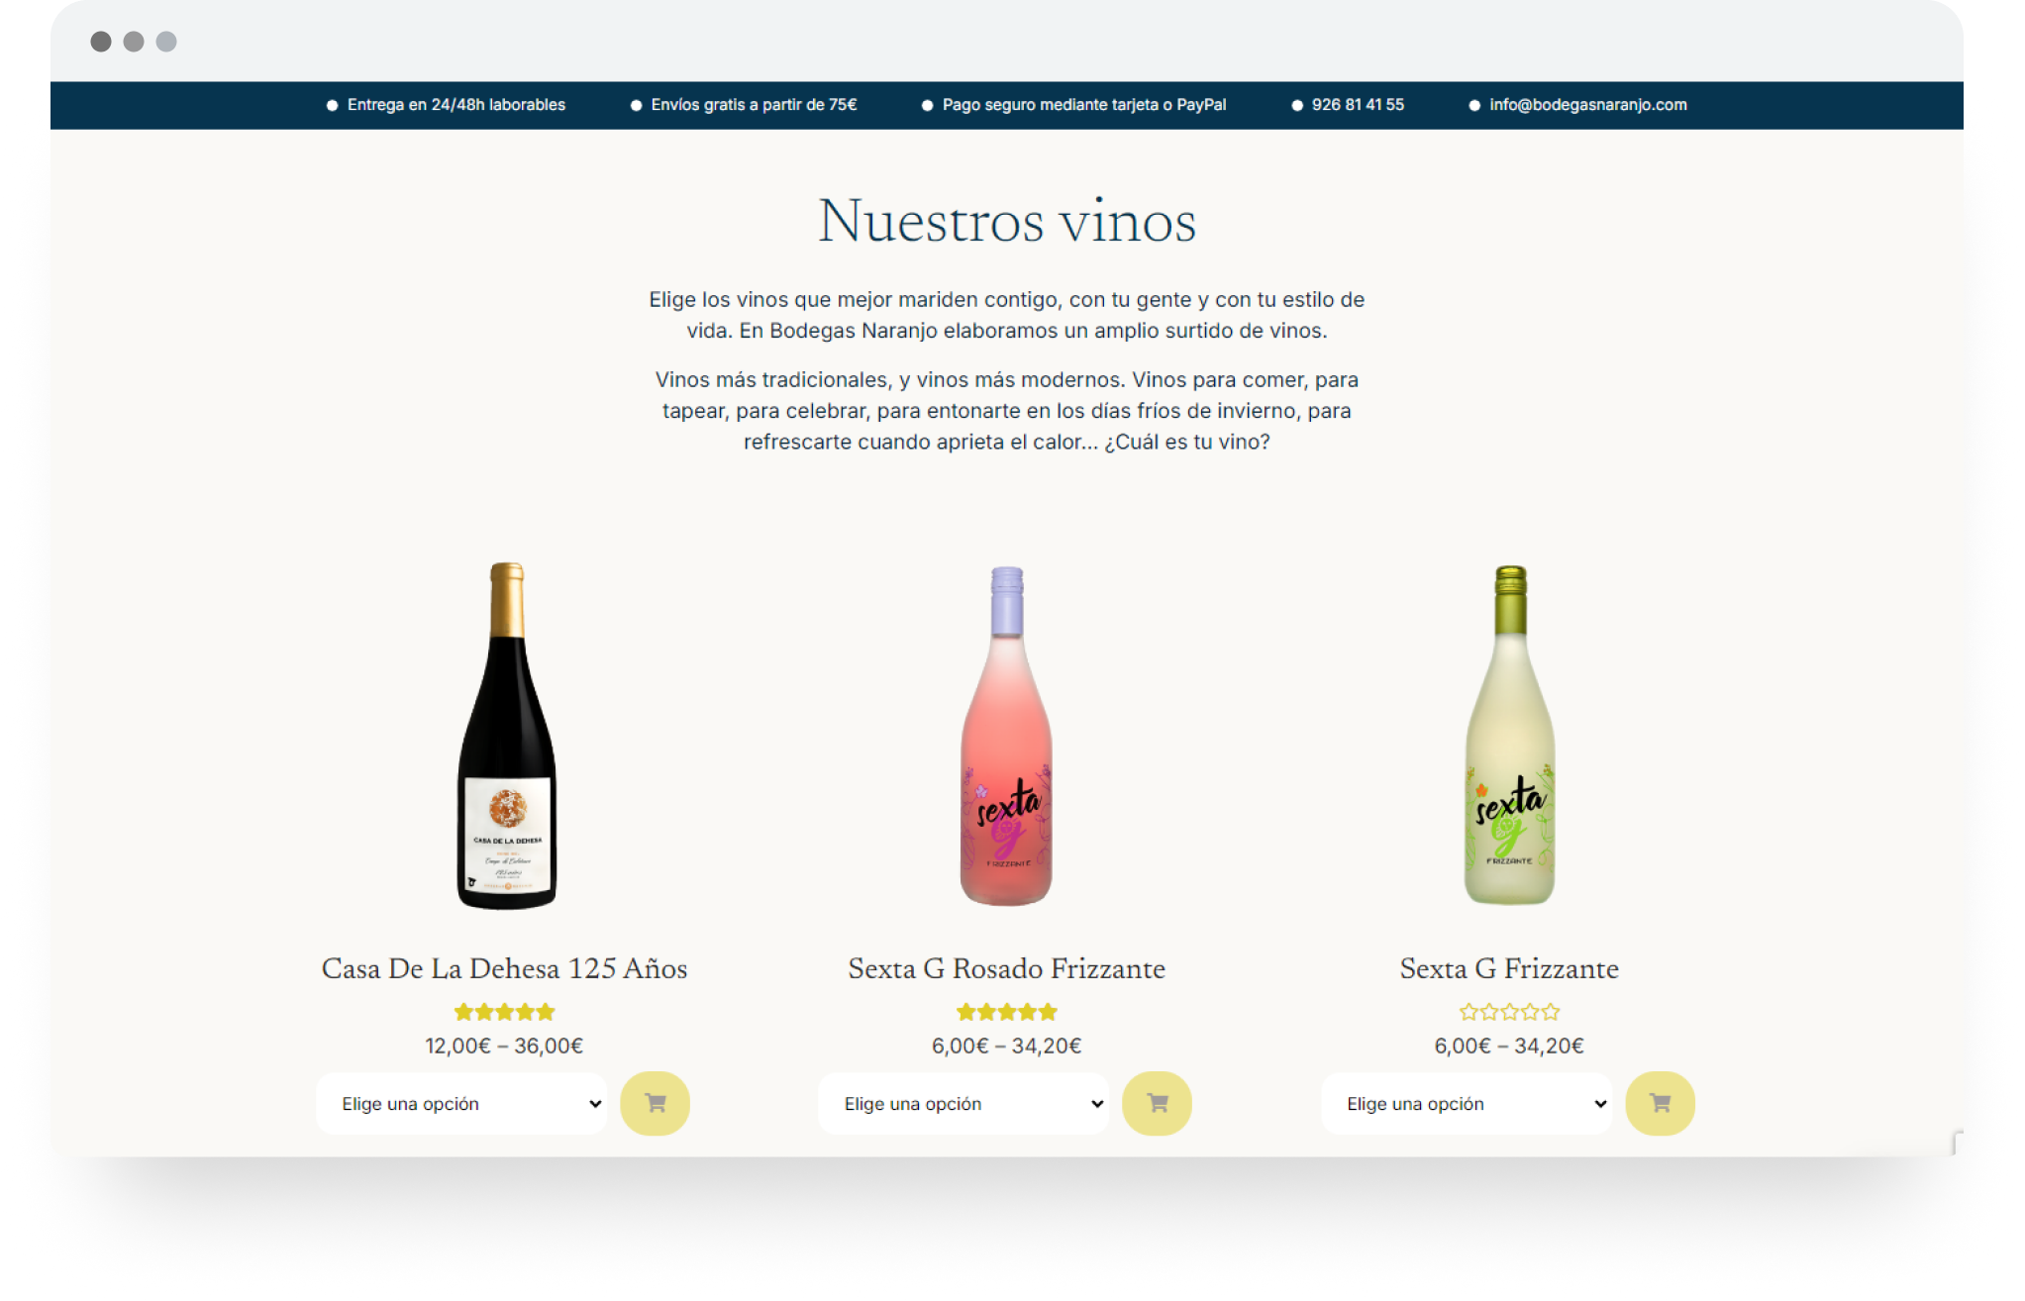The height and width of the screenshot is (1301, 2025).
Task: Click the Casa De La Dehesa bottle image
Action: pyautogui.click(x=506, y=735)
